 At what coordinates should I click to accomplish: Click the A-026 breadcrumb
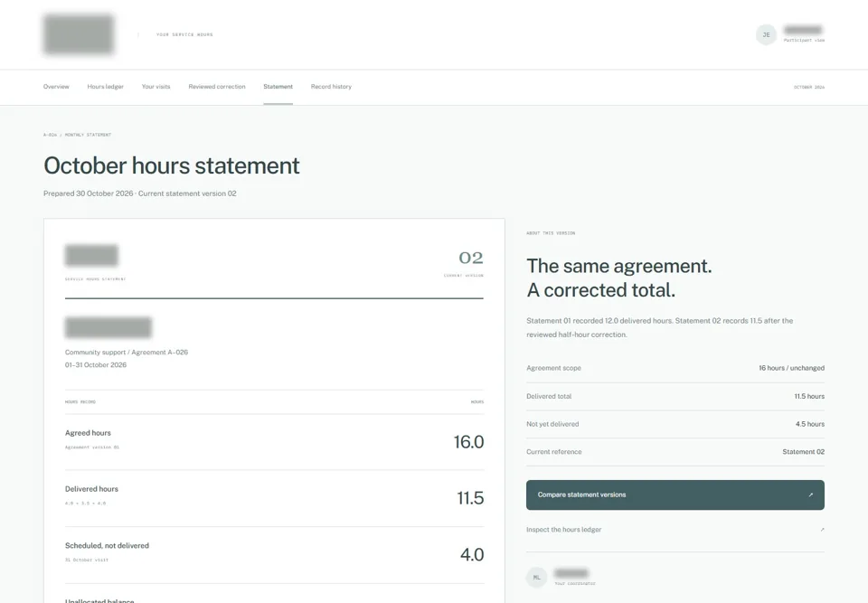tap(50, 135)
